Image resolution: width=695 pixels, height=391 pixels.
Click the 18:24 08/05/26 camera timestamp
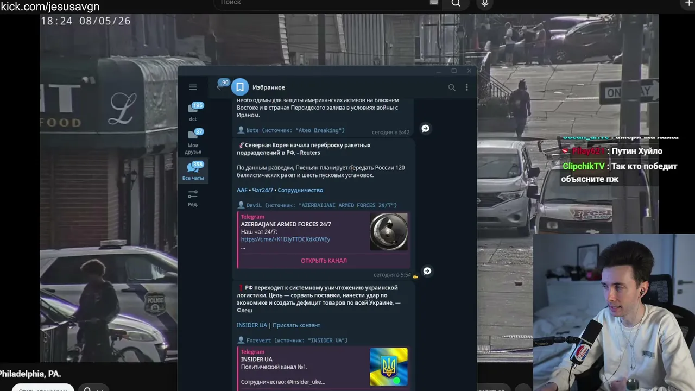pyautogui.click(x=86, y=21)
